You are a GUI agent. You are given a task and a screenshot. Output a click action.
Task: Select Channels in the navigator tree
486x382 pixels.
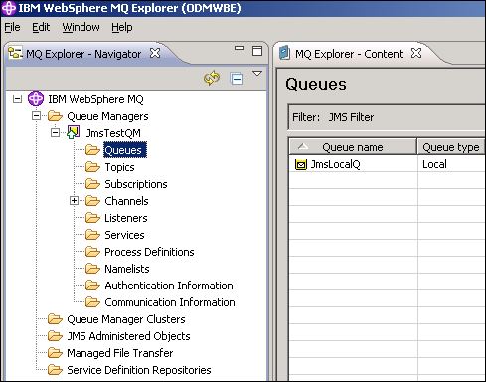click(x=126, y=201)
